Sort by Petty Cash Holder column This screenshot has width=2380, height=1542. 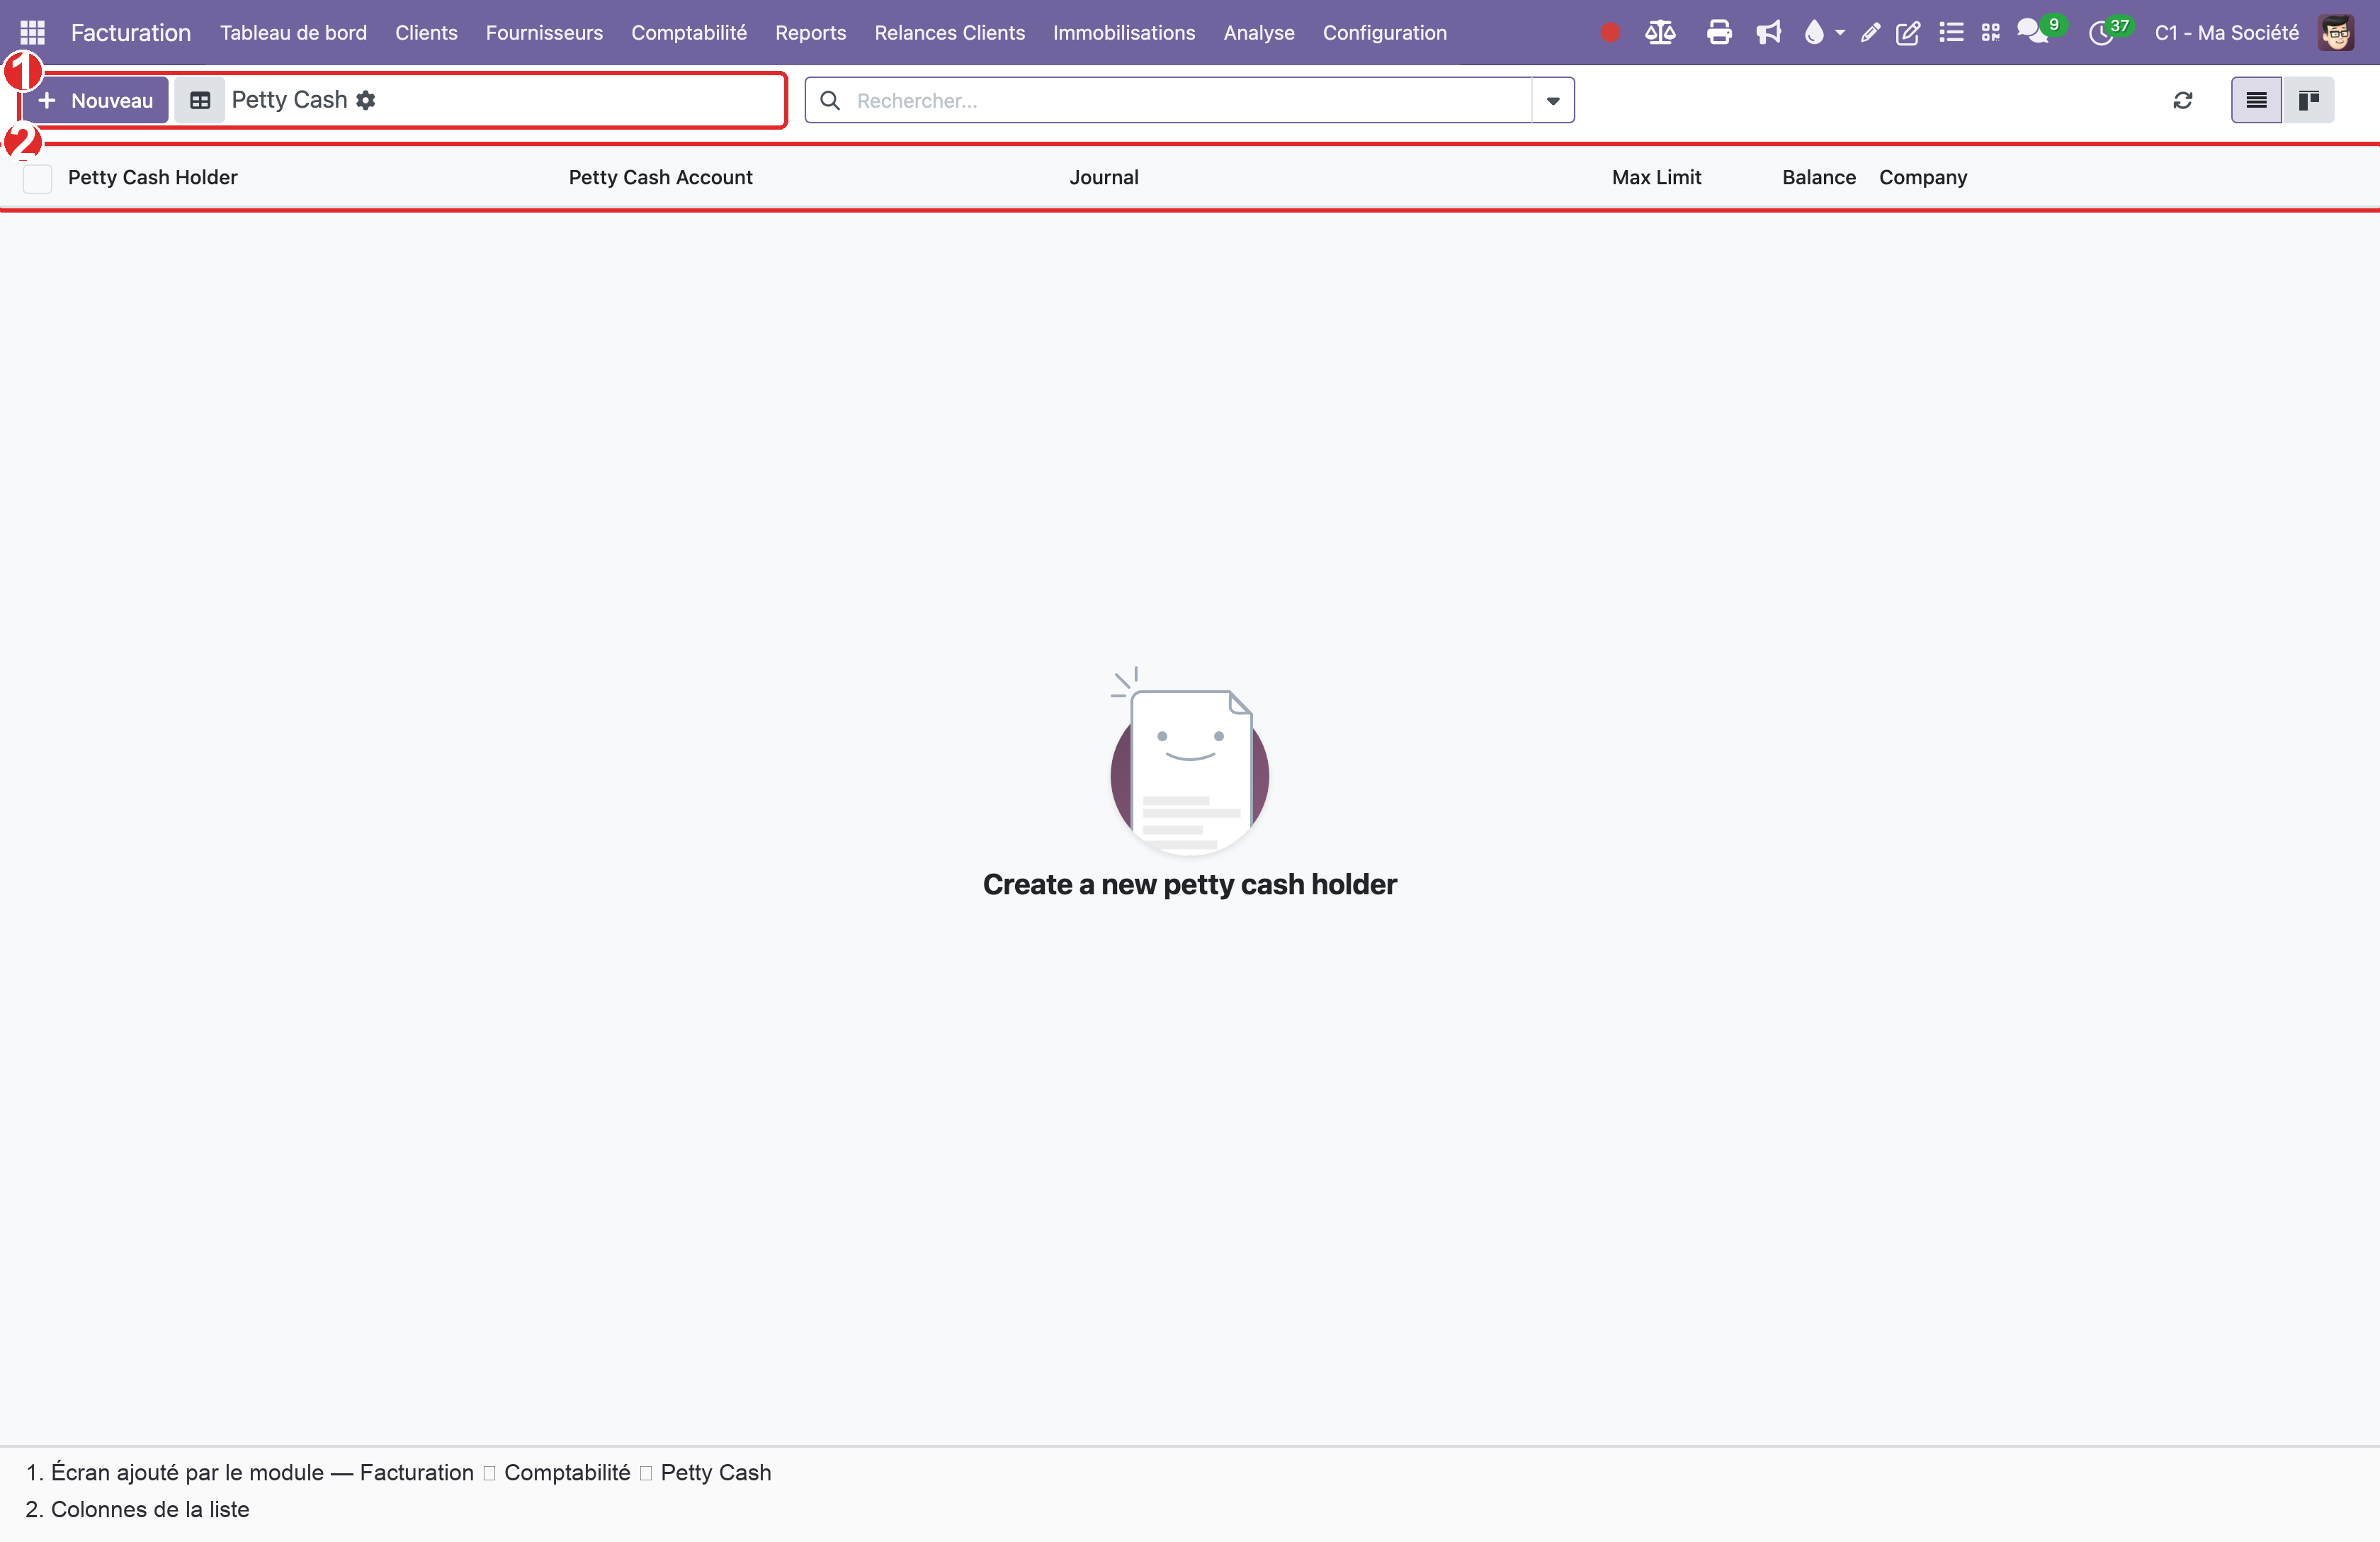click(x=152, y=177)
